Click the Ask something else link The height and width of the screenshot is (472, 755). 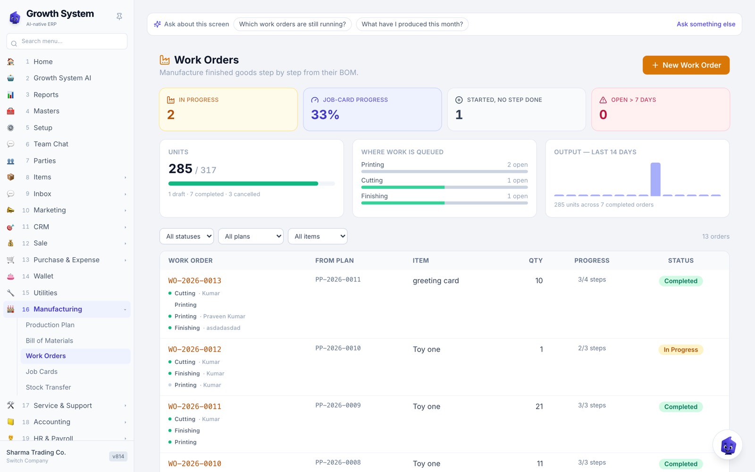coord(706,24)
